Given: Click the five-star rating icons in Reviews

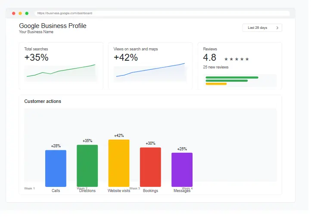Looking at the screenshot, I should click(x=236, y=59).
